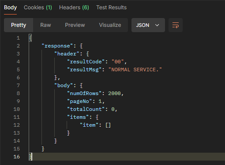Switch to the Body tab

10,7
